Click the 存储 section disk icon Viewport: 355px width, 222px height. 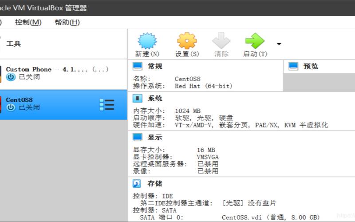[x=137, y=183]
